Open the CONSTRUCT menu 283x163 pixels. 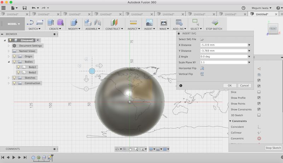point(114,29)
